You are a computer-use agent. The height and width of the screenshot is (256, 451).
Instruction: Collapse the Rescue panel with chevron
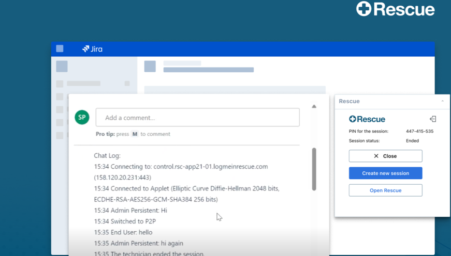pos(443,101)
